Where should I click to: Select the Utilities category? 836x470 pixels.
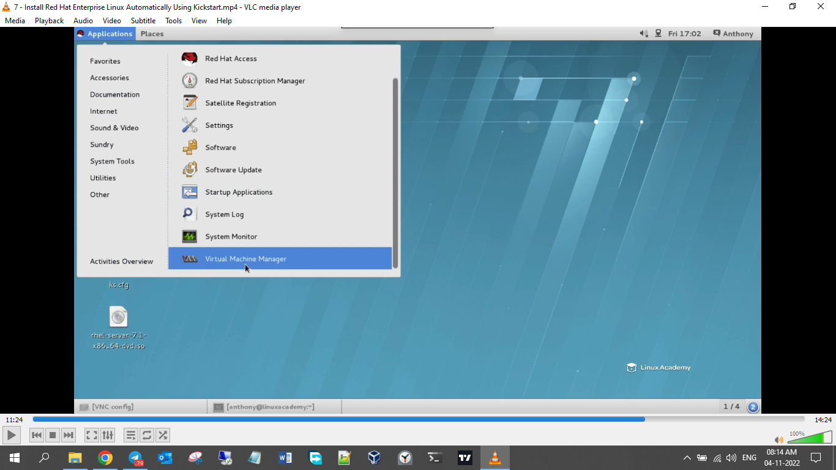click(103, 178)
